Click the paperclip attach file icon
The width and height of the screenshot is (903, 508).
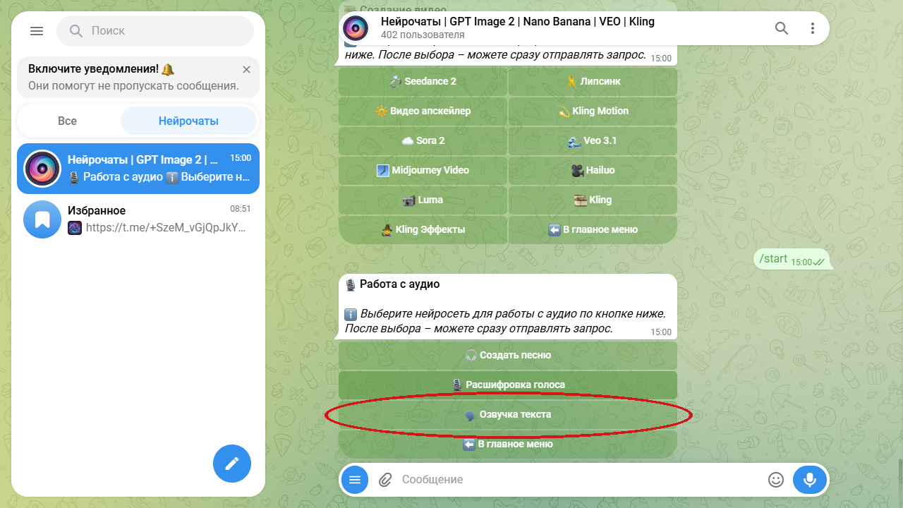pos(385,480)
